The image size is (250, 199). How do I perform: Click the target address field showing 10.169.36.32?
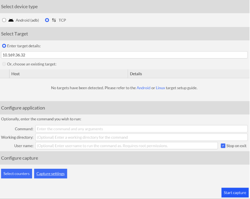(x=124, y=55)
